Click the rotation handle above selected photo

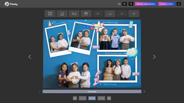click(86, 20)
